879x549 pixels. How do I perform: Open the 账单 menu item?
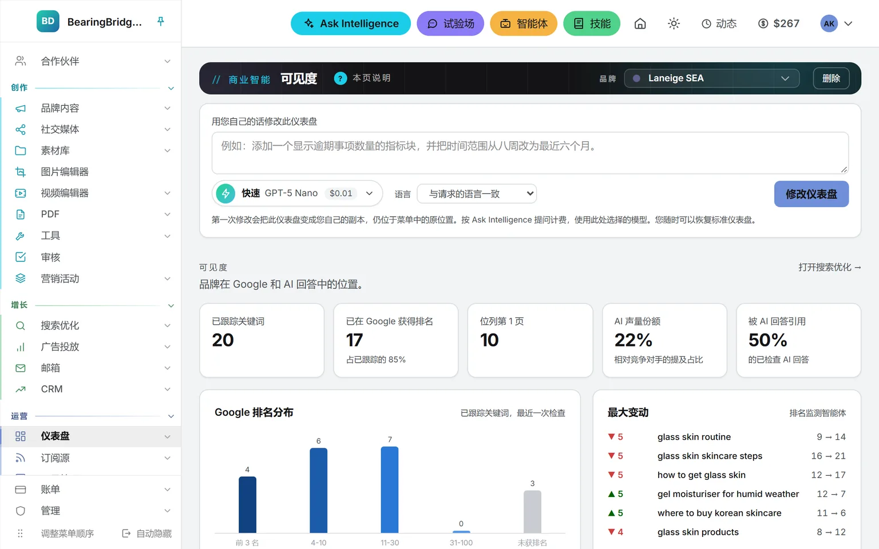(91, 490)
